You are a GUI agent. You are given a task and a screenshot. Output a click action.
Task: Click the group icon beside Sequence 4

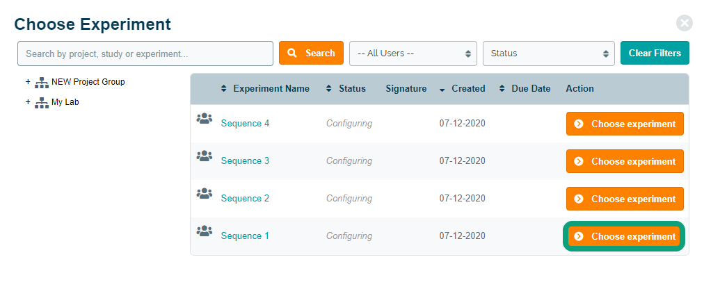tap(204, 119)
